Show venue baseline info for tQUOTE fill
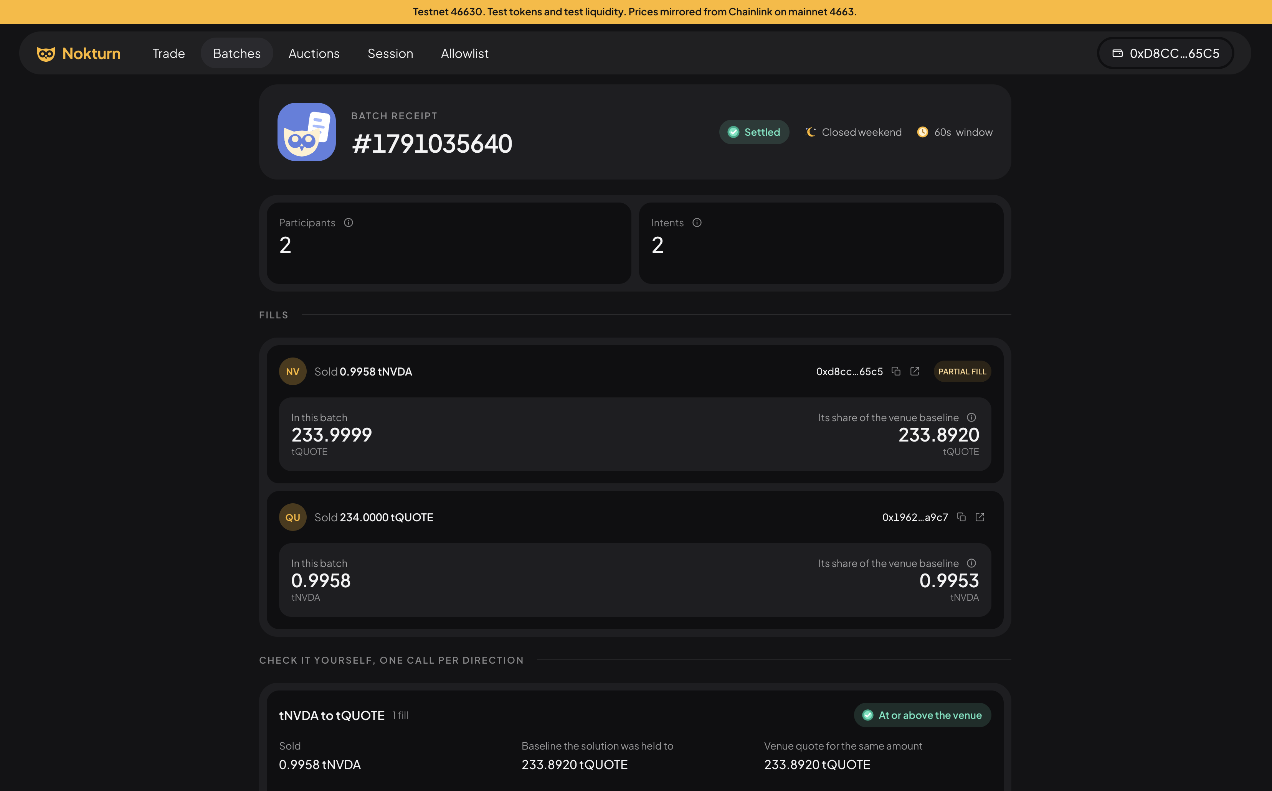 [x=971, y=564]
